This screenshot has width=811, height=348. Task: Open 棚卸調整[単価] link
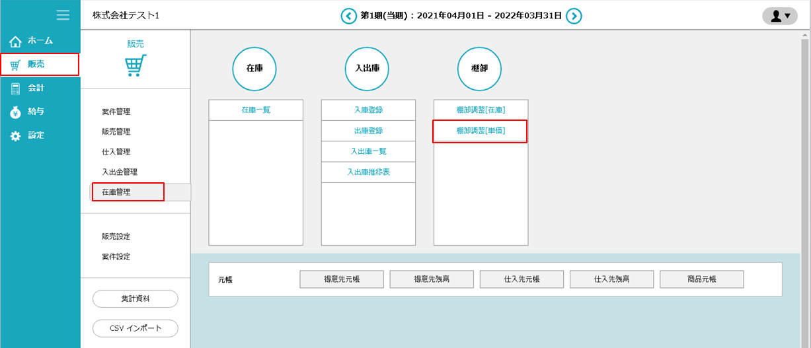[x=481, y=131]
